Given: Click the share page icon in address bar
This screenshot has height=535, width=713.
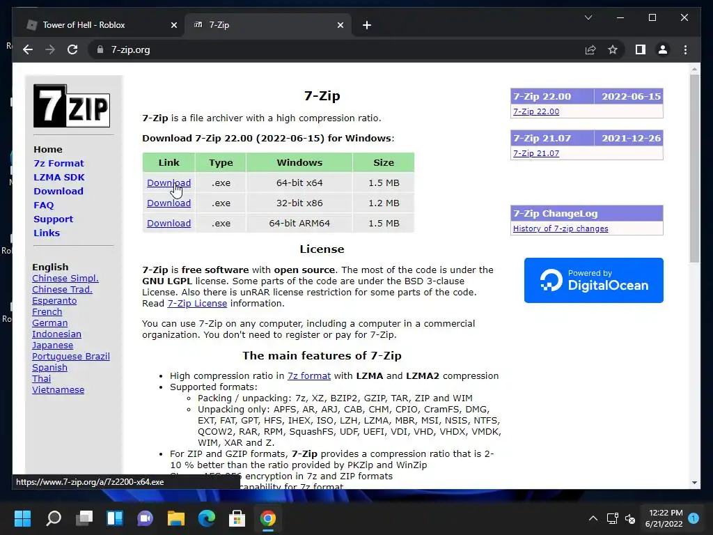Looking at the screenshot, I should (x=590, y=49).
